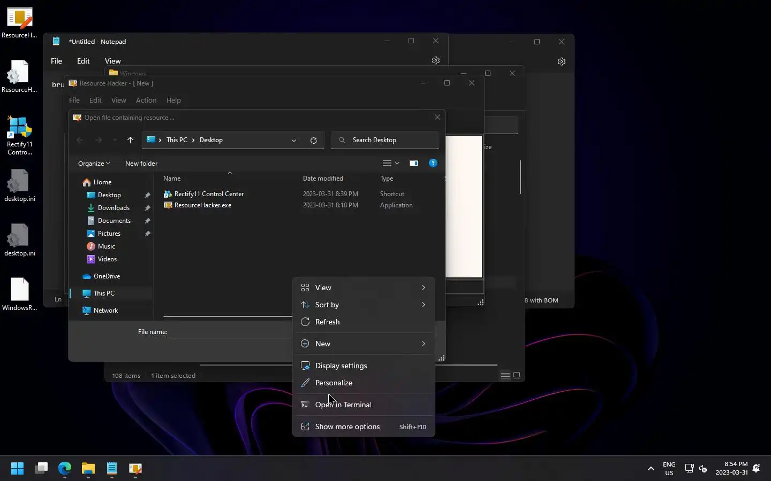Click This PC in the address breadcrumb
Viewport: 771px width, 481px height.
177,140
